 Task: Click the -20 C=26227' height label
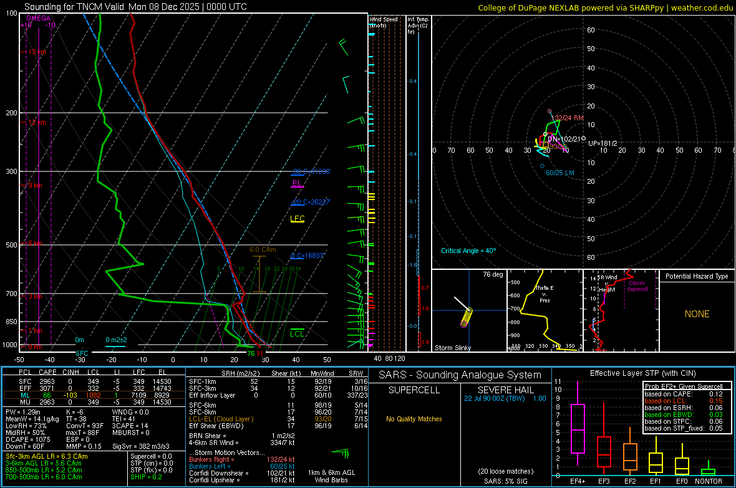(x=311, y=202)
